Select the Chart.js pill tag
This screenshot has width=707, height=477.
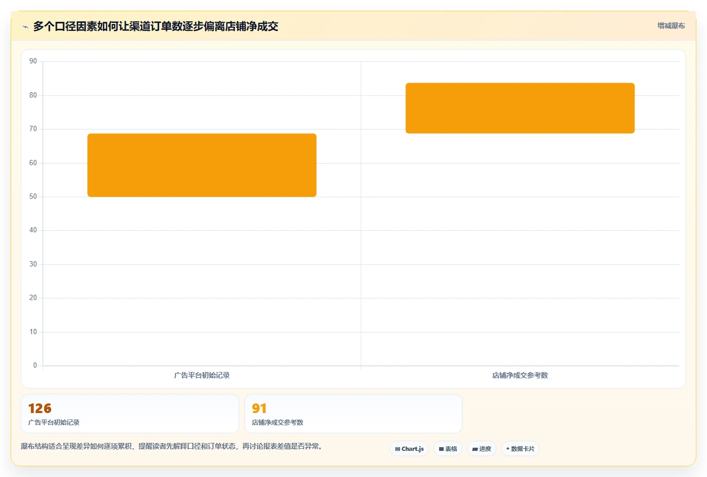(x=409, y=449)
